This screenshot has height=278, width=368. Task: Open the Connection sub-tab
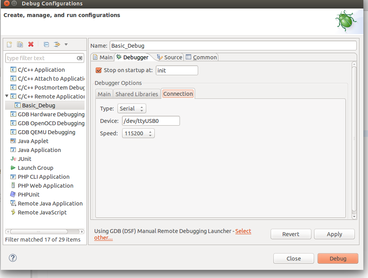(x=178, y=94)
